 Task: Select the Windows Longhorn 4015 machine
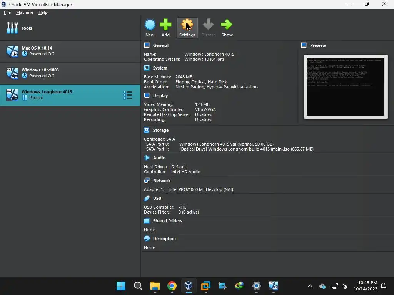click(x=70, y=95)
